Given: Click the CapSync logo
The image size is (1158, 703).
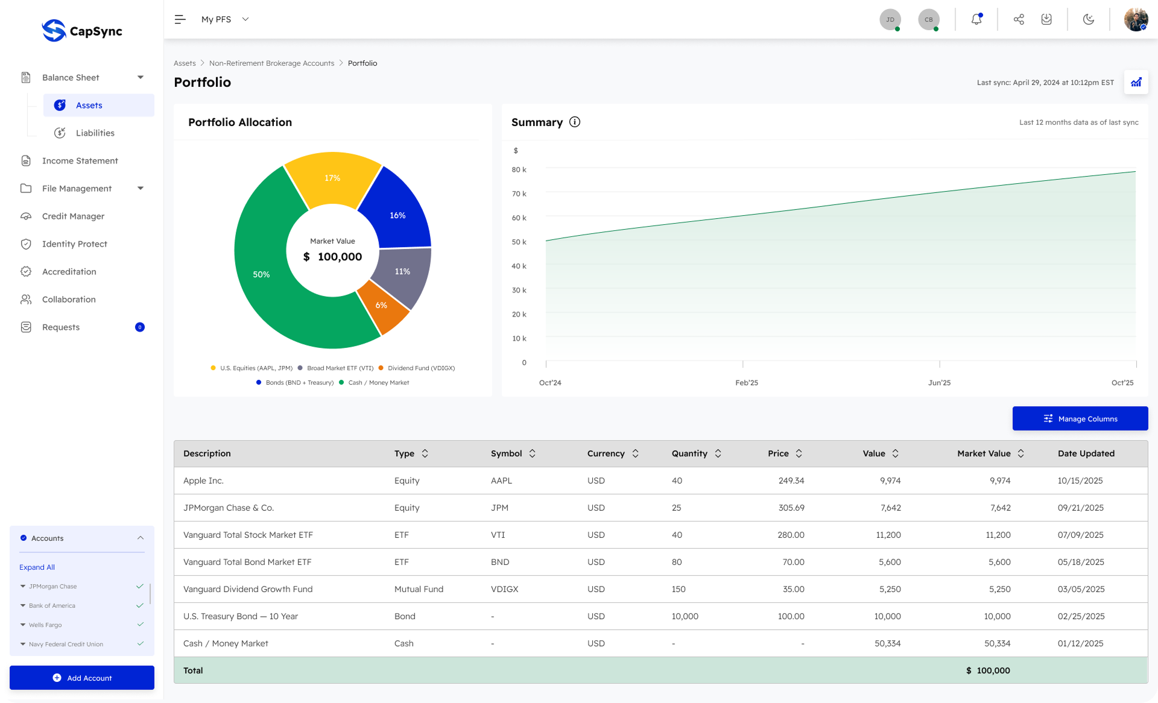Looking at the screenshot, I should tap(82, 30).
